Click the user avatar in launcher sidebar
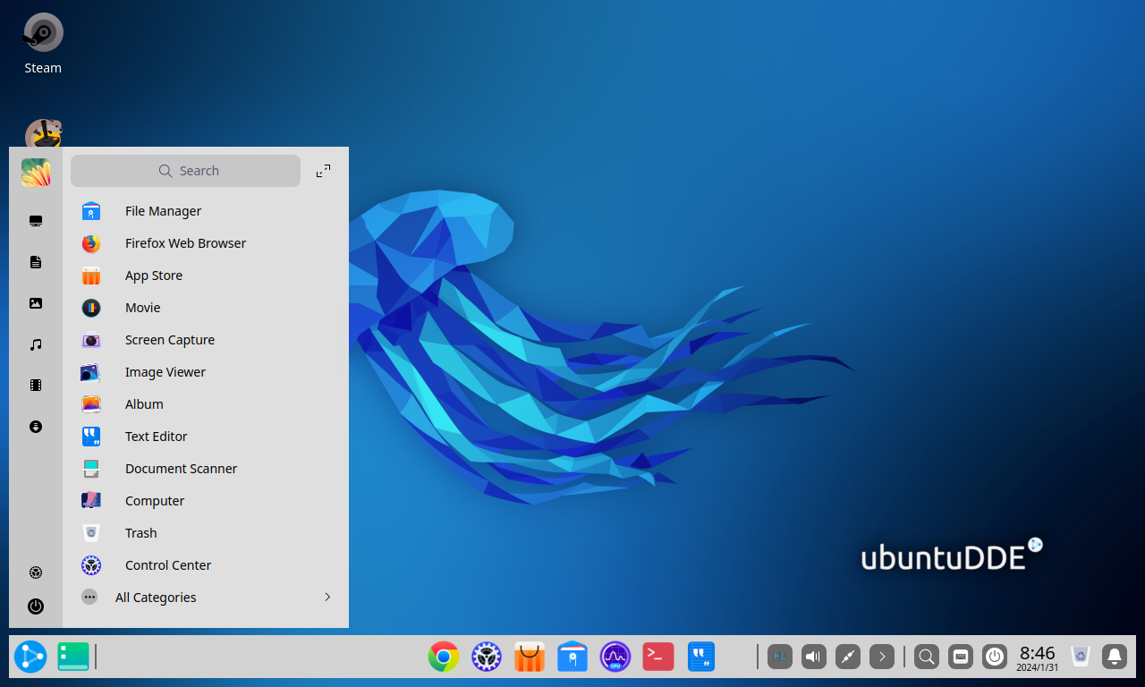 36,173
